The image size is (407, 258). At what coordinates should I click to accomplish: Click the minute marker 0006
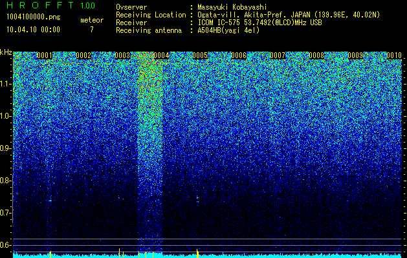[239, 55]
